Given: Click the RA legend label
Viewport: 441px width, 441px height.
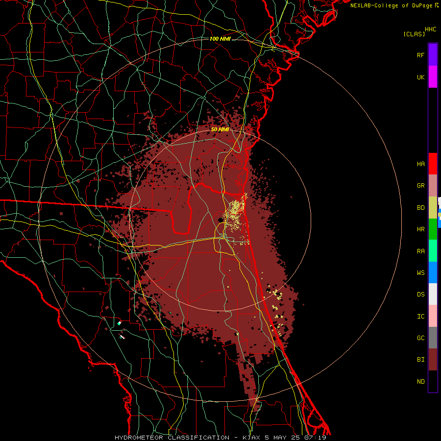Looking at the screenshot, I should (x=420, y=251).
